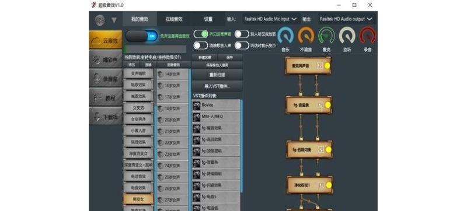Select the 23岁女声 voice preset
The height and width of the screenshot is (211, 467).
[173, 154]
